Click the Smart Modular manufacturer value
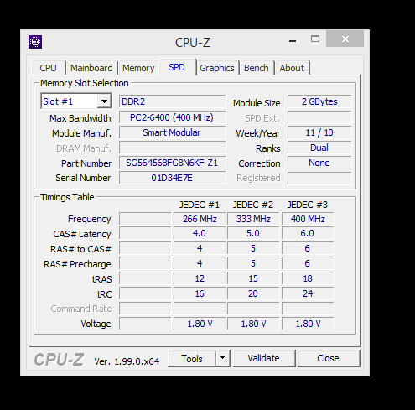Image resolution: width=415 pixels, height=410 pixels. [x=172, y=132]
